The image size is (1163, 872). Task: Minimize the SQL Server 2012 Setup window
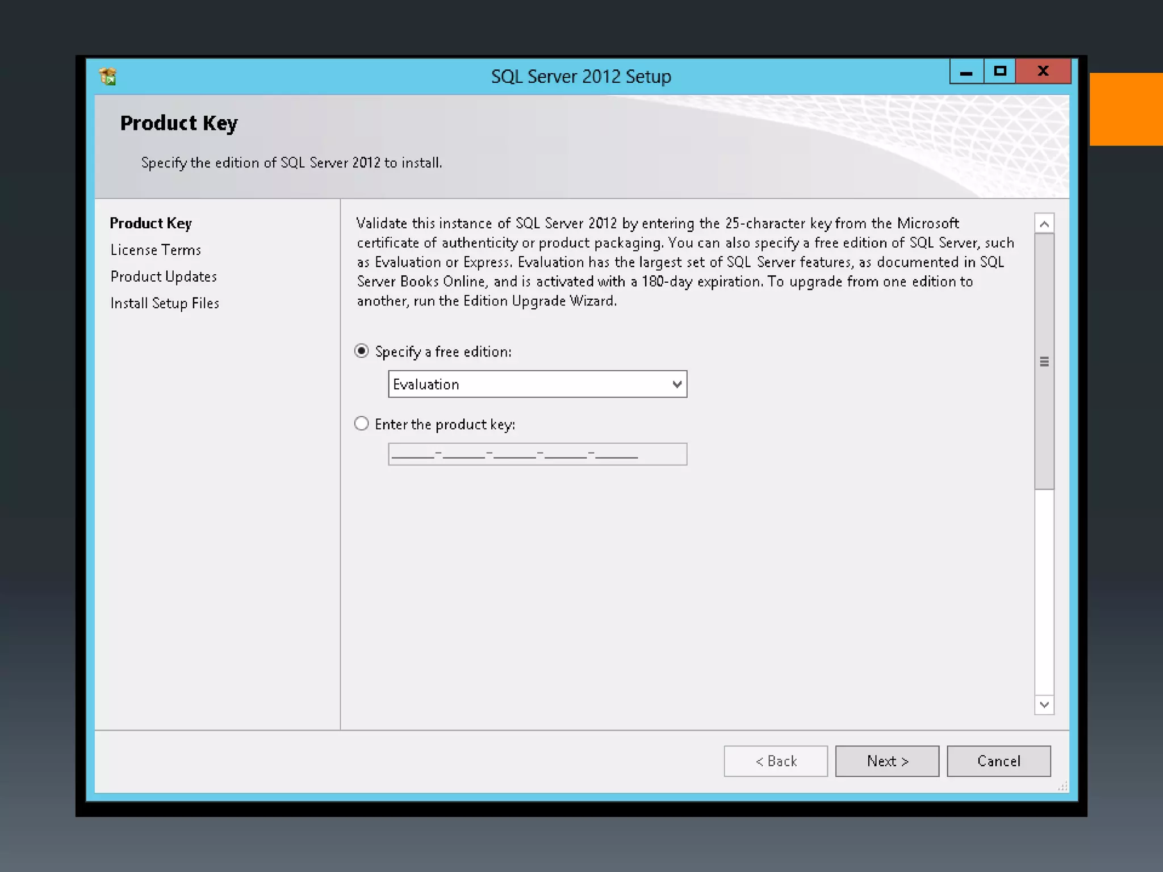(967, 72)
